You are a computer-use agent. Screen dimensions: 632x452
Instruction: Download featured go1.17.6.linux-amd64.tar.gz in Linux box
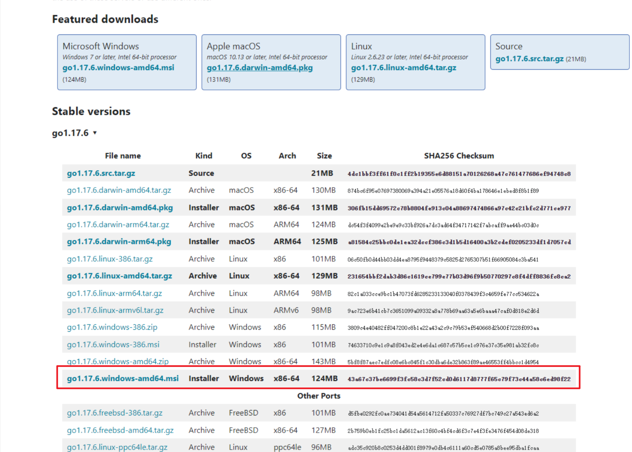pos(404,68)
